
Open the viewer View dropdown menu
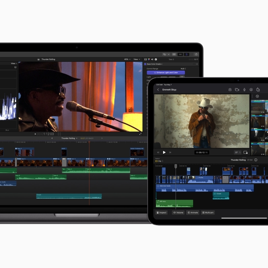tap(137, 59)
